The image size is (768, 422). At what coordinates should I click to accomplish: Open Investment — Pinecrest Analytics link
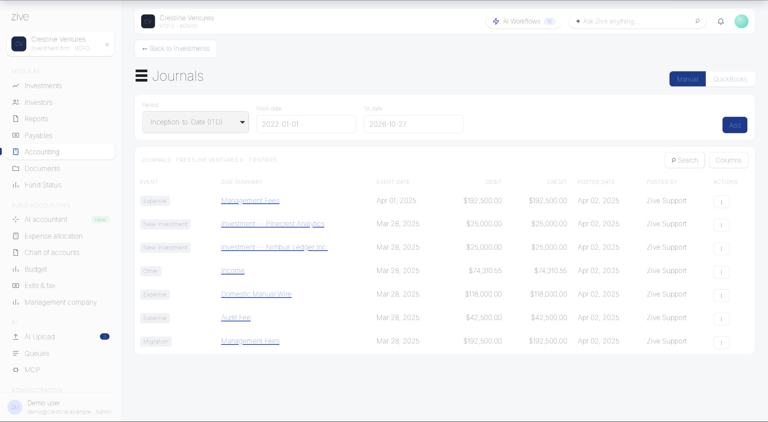pyautogui.click(x=273, y=224)
